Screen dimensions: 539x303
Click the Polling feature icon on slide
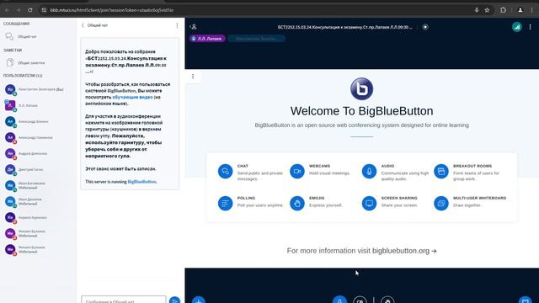coord(225,204)
